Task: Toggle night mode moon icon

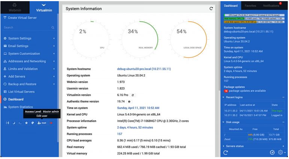Action: pyautogui.click(x=14, y=123)
